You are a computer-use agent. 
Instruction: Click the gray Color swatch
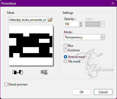pyautogui.click(x=93, y=24)
